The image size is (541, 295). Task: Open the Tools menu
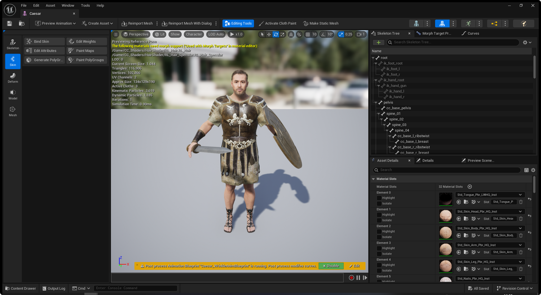(x=85, y=5)
